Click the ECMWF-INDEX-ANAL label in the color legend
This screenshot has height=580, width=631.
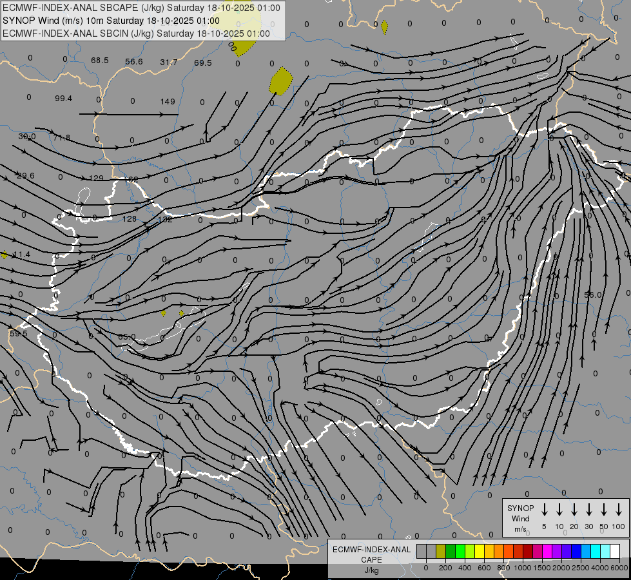[371, 550]
